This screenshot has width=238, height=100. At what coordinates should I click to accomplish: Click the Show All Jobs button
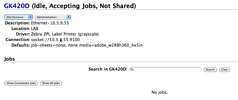click(51, 83)
